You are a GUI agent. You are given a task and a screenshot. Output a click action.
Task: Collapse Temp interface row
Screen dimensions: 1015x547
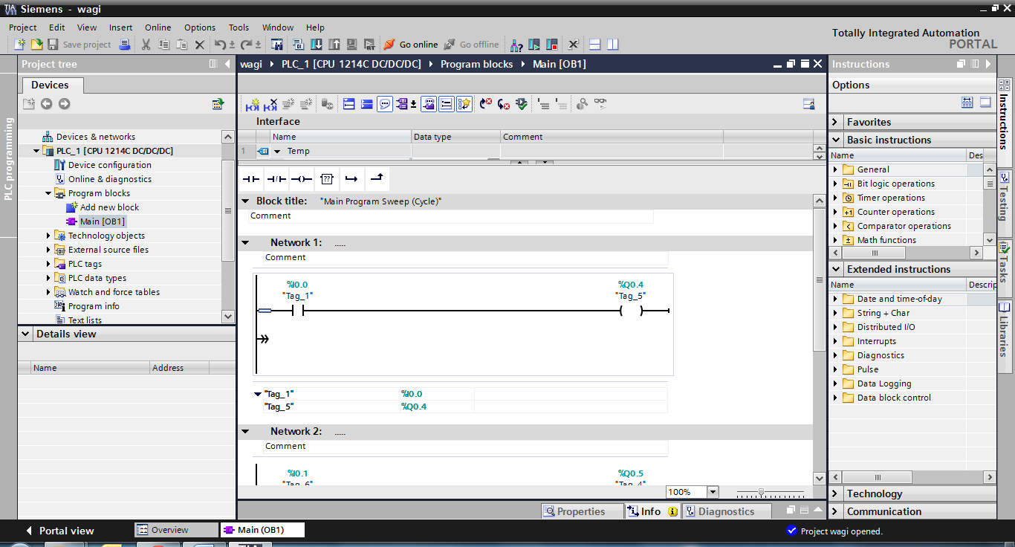pos(278,152)
